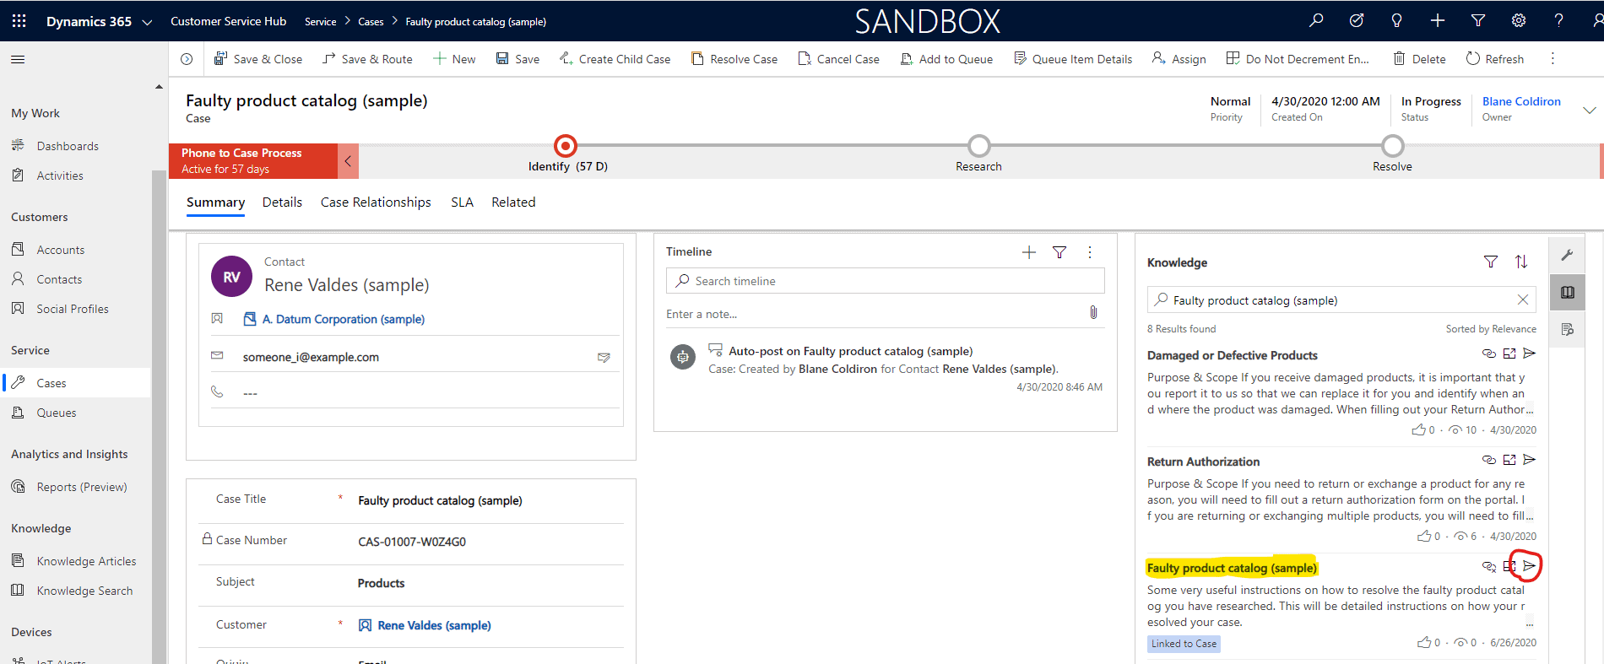The height and width of the screenshot is (664, 1604).
Task: Open Contacts in the sidebar
Action: tap(59, 279)
